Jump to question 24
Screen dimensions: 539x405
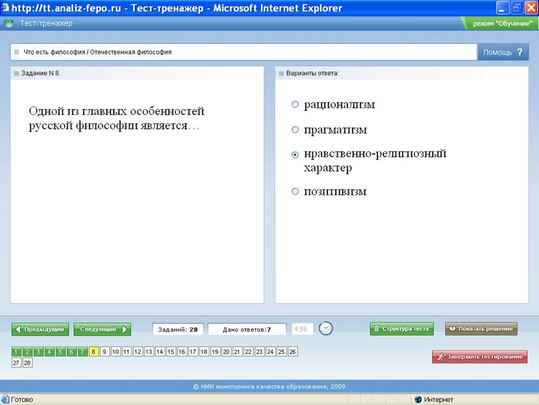pyautogui.click(x=270, y=352)
